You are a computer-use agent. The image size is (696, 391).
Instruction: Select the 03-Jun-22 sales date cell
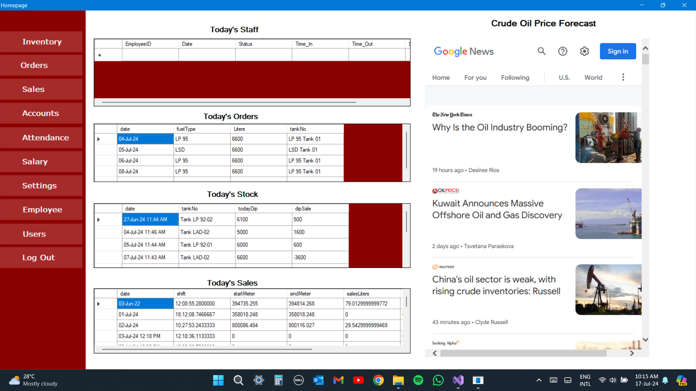[x=145, y=304]
